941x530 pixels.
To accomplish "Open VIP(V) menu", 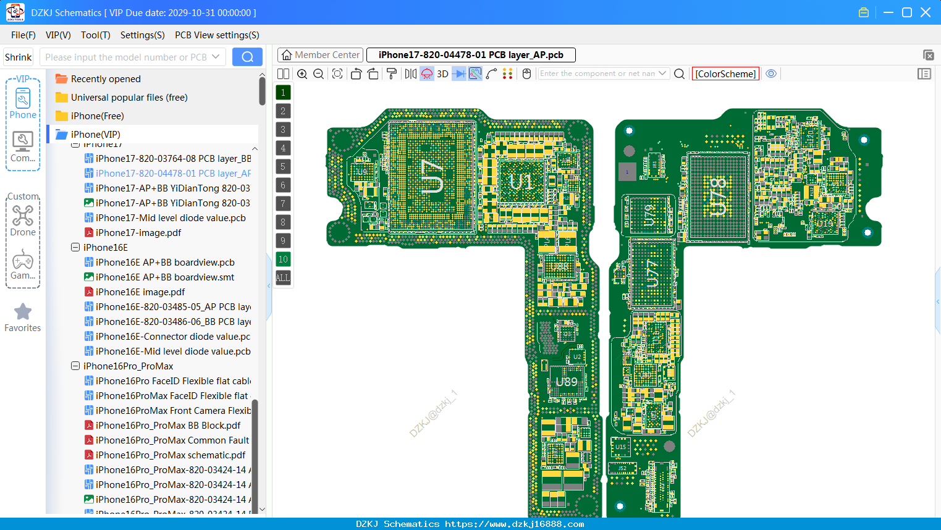I will pos(58,35).
